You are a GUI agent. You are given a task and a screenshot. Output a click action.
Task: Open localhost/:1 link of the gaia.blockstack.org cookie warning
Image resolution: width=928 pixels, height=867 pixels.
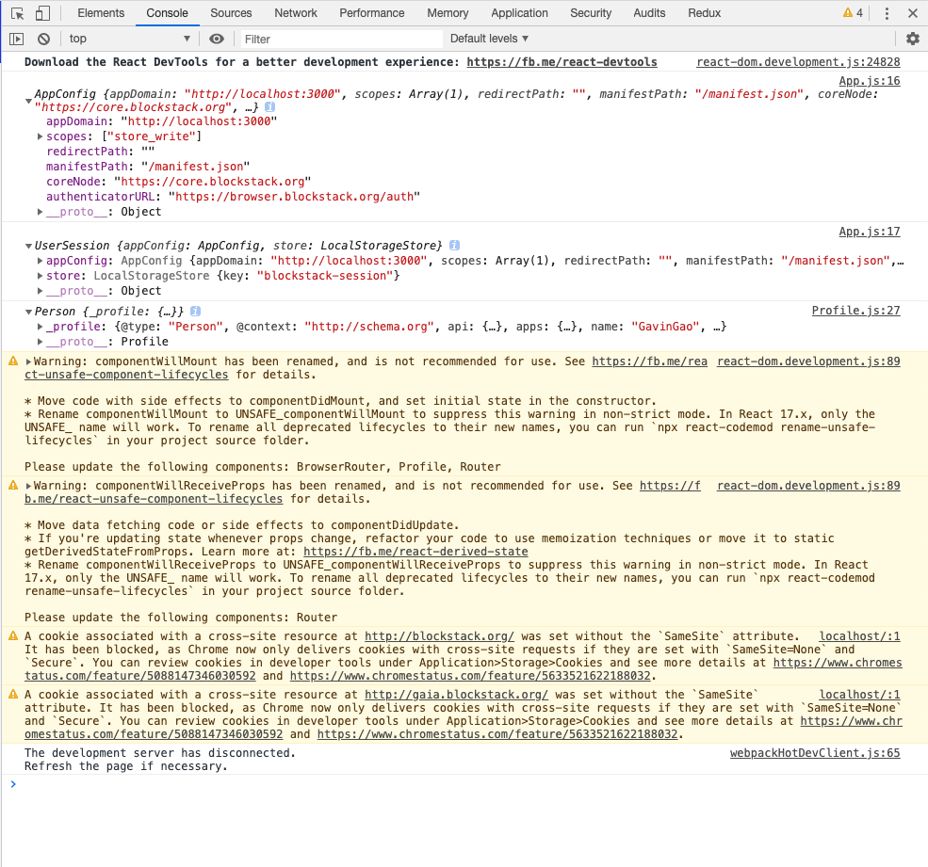click(859, 695)
